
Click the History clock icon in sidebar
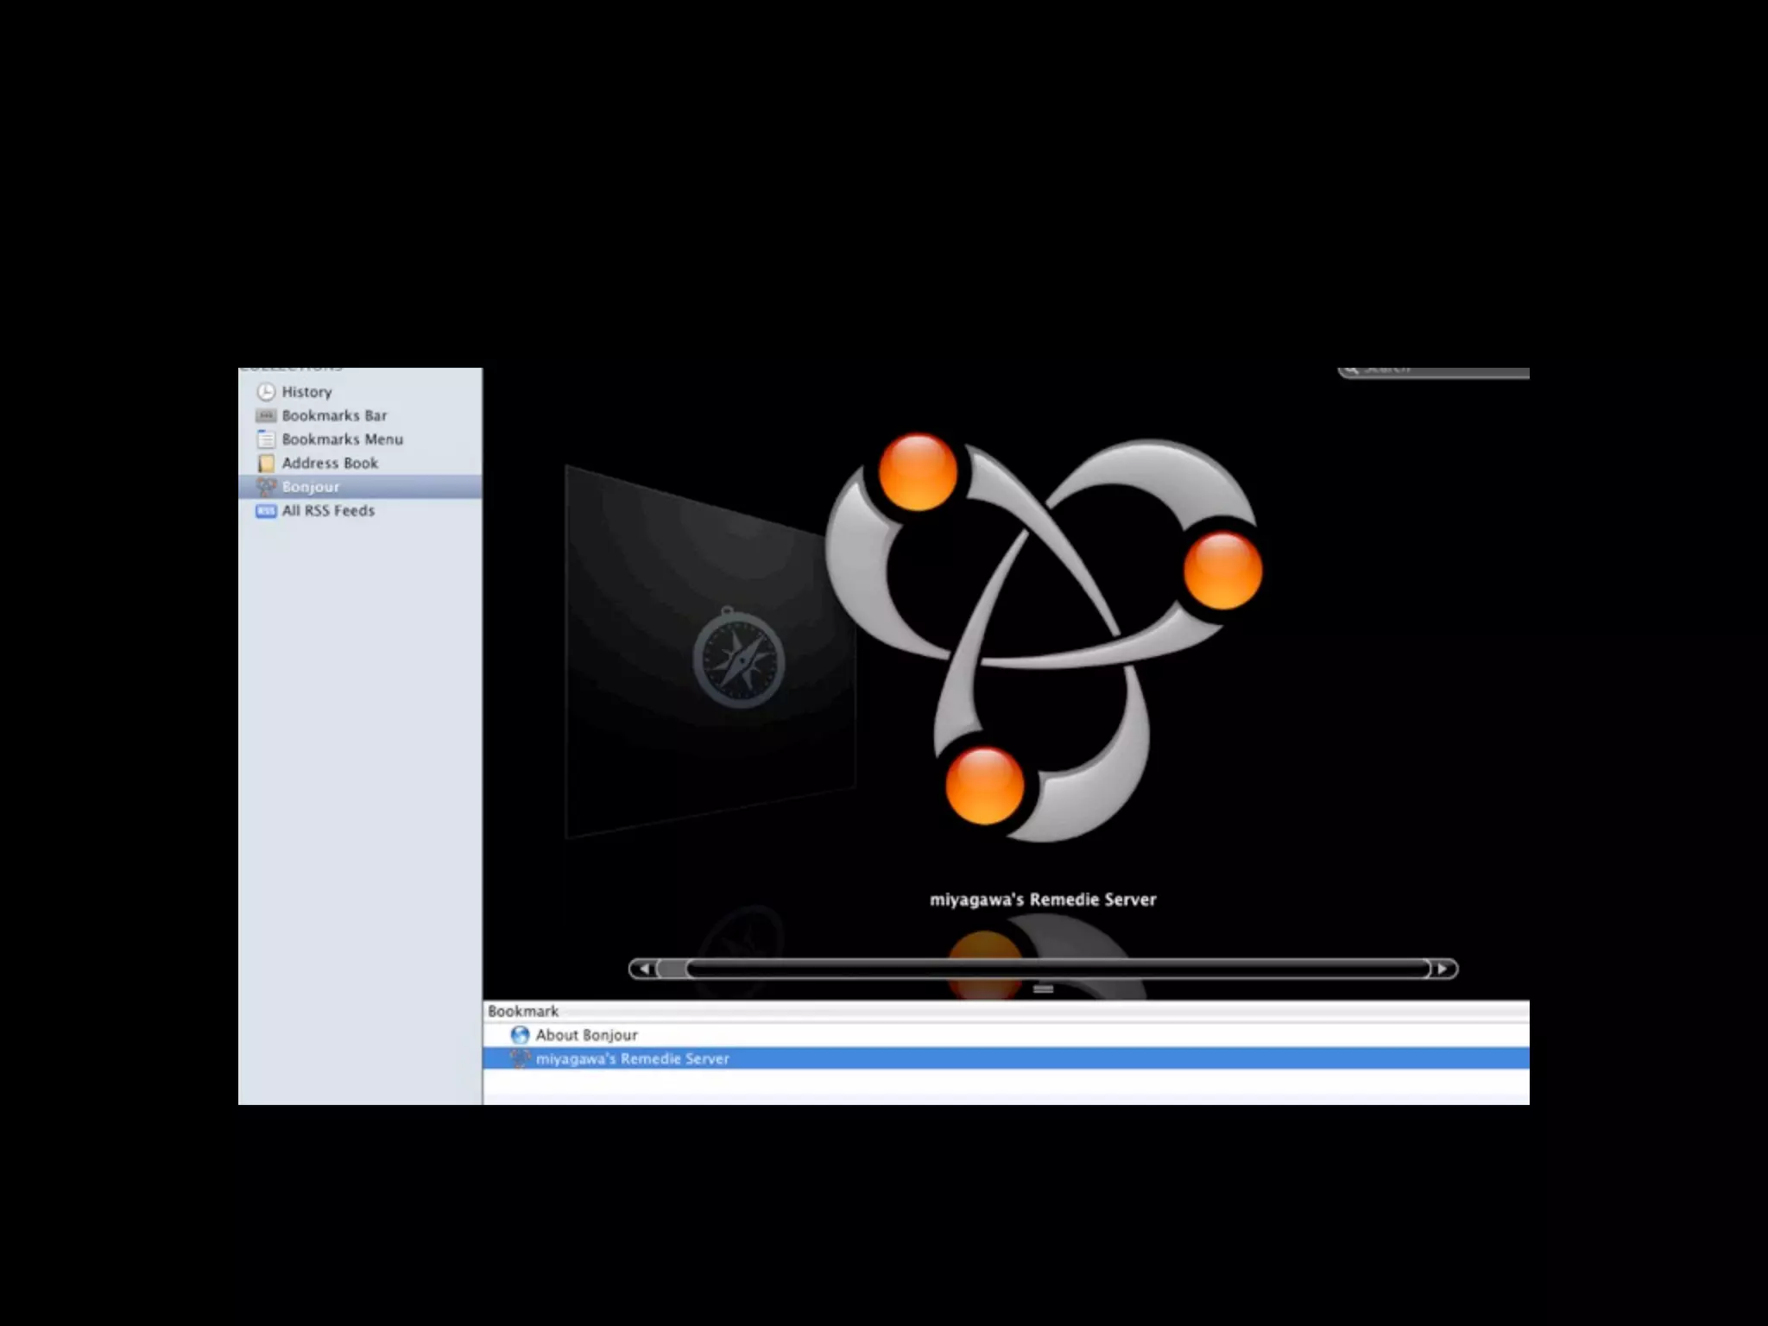(x=266, y=392)
